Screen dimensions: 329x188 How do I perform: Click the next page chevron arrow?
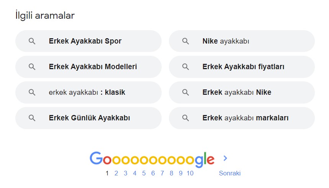[x=225, y=158]
